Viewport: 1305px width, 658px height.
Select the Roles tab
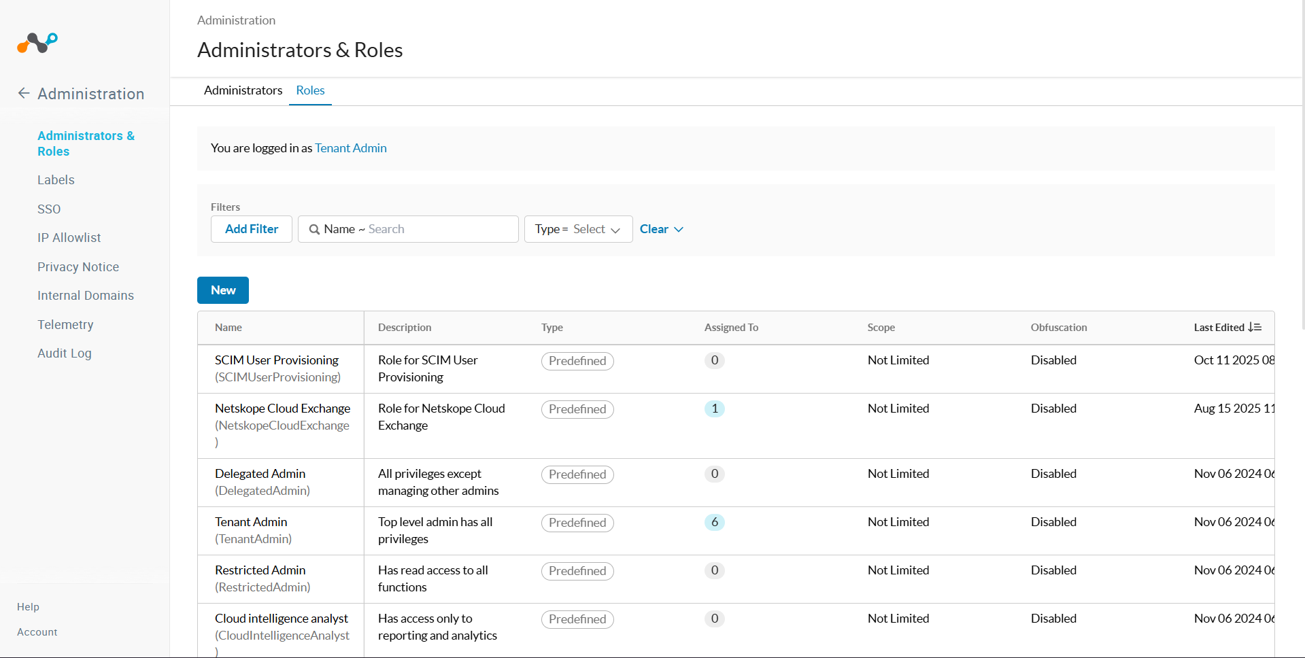coord(310,90)
